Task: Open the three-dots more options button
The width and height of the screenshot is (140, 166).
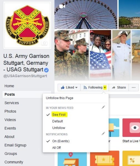Action: coord(134,87)
